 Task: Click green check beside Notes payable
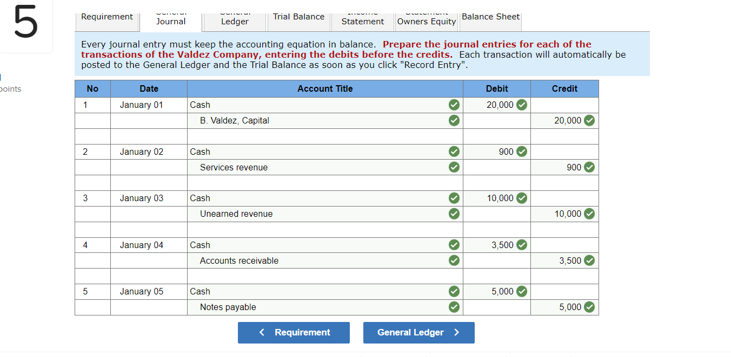point(454,307)
